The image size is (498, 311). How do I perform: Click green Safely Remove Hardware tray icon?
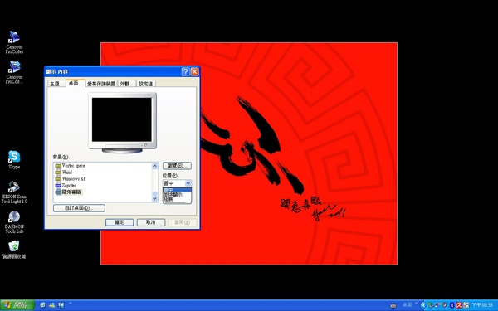click(431, 305)
